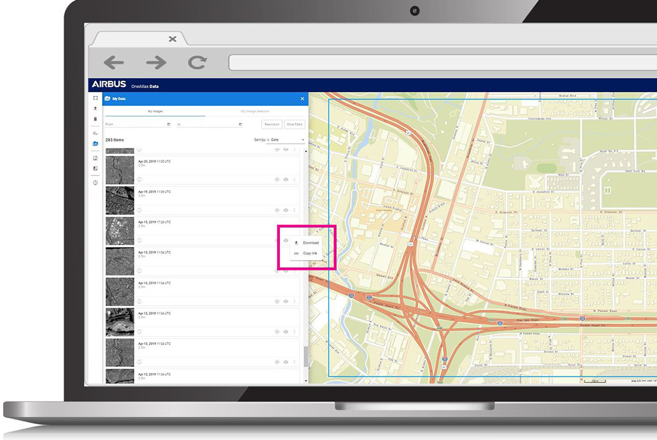Click the browser reload button

coord(197,62)
